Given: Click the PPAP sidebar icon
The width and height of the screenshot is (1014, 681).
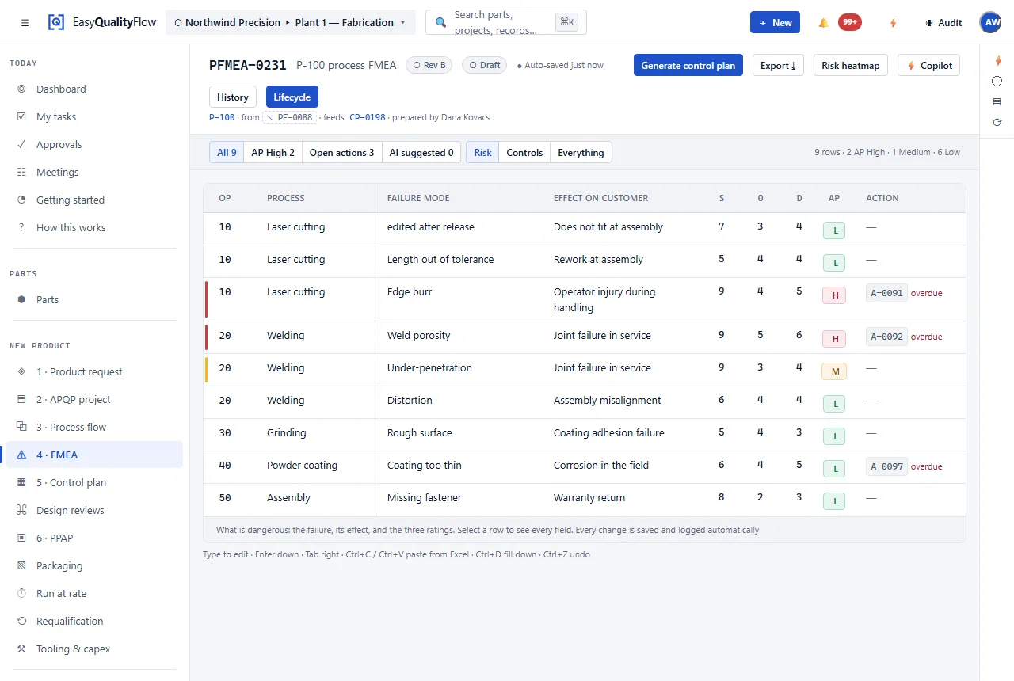Looking at the screenshot, I should coord(21,538).
